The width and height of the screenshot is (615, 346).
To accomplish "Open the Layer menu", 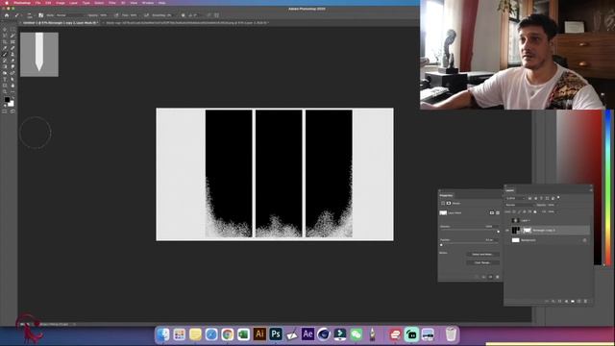I will point(73,3).
